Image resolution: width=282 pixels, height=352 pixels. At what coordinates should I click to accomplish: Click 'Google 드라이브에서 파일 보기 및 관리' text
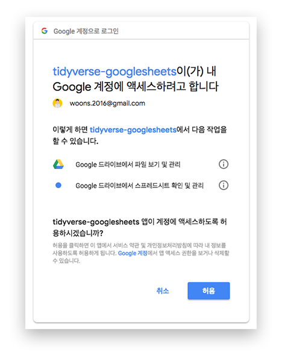tap(128, 165)
